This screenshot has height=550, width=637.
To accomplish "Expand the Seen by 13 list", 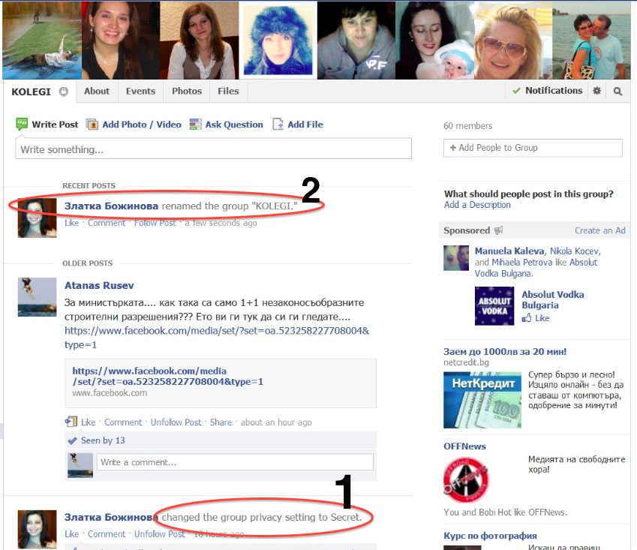I will click(103, 440).
